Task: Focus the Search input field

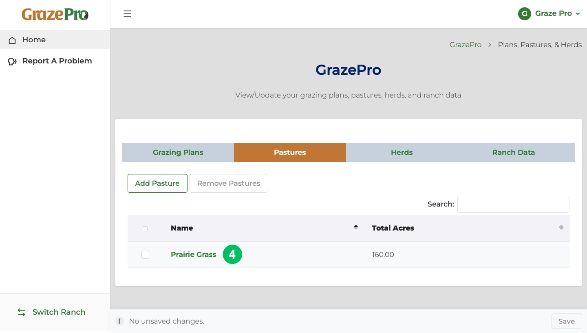Action: pyautogui.click(x=513, y=205)
